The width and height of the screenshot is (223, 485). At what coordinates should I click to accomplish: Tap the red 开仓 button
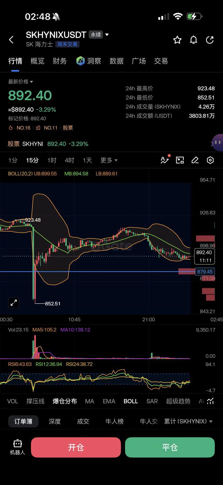pos(76,447)
